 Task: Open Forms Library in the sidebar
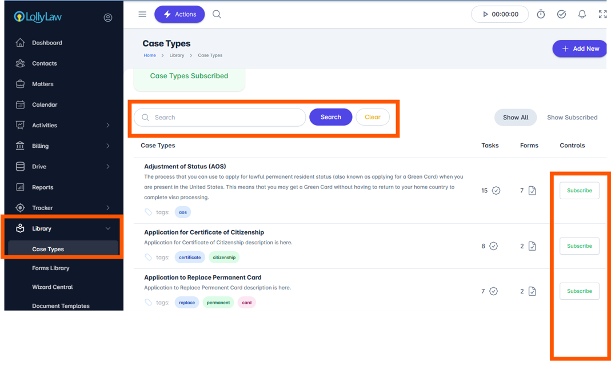51,268
